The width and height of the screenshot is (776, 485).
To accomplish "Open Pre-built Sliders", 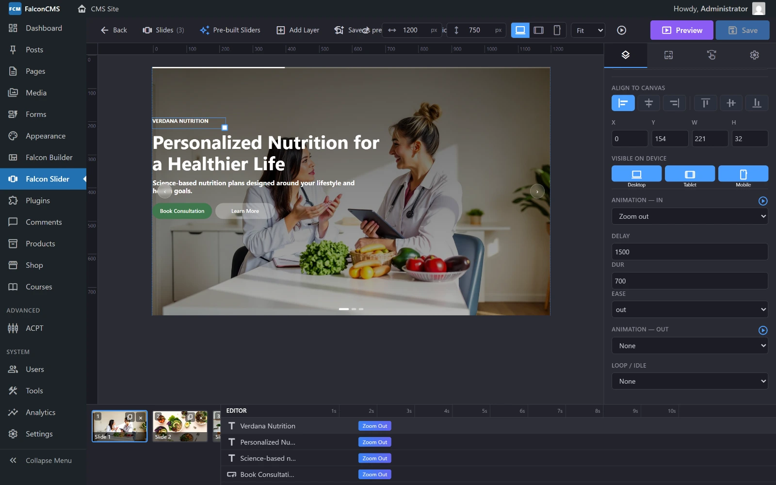I will point(230,30).
